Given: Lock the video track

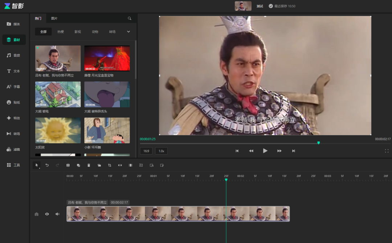Looking at the screenshot, I should [x=37, y=214].
